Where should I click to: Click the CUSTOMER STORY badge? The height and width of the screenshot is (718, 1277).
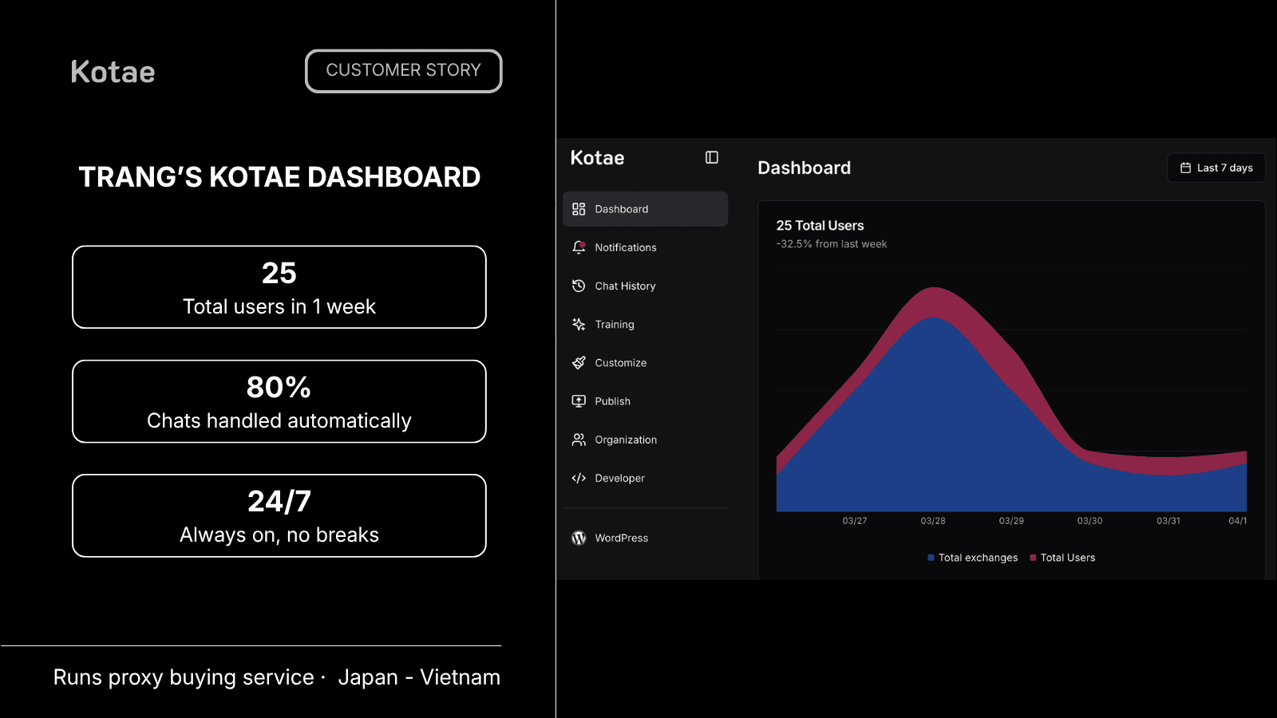click(x=403, y=71)
